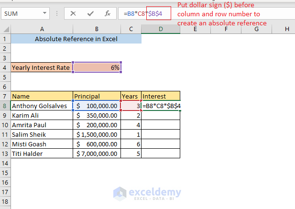Select column B header
Viewport: 295px width, 209px height.
[x=97, y=29]
